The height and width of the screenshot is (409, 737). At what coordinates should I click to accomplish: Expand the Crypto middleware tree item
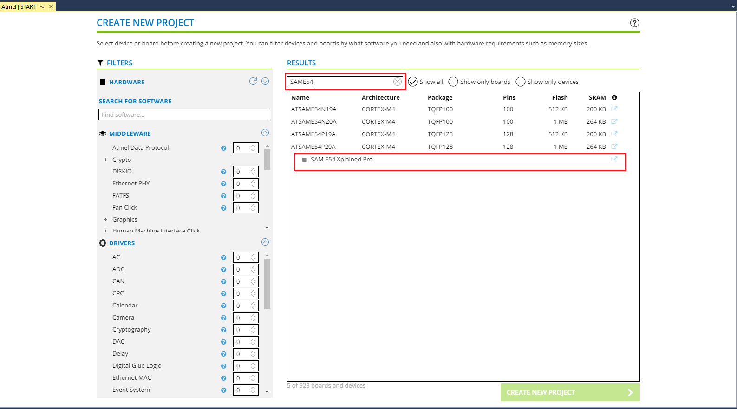105,160
